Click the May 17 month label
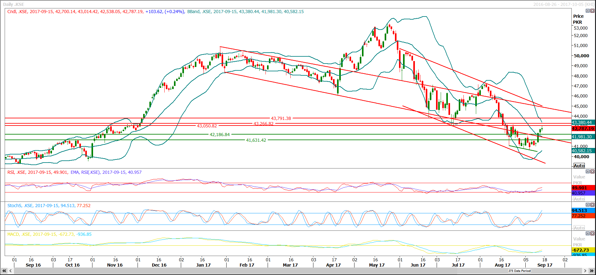This screenshot has width=596, height=275. pos(377,265)
